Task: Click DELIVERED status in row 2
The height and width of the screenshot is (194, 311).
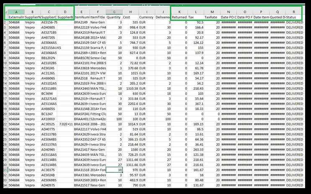Action: click(x=295, y=22)
